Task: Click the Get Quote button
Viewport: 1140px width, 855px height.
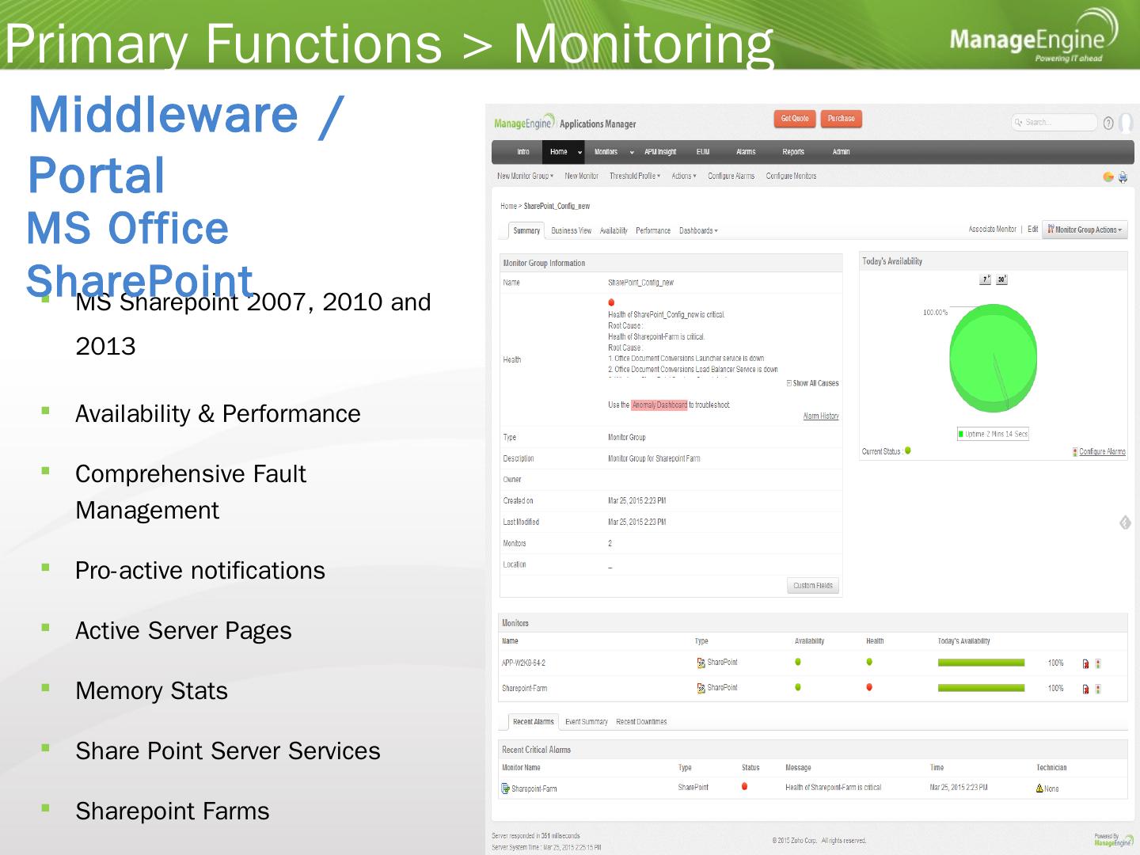Action: (x=795, y=119)
